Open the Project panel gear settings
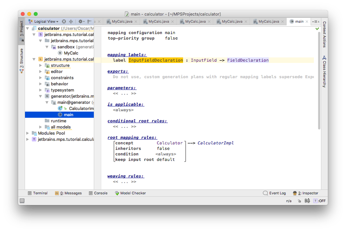 81,21
